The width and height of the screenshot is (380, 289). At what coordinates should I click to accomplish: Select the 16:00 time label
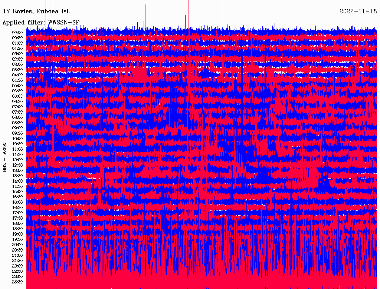tap(17, 202)
